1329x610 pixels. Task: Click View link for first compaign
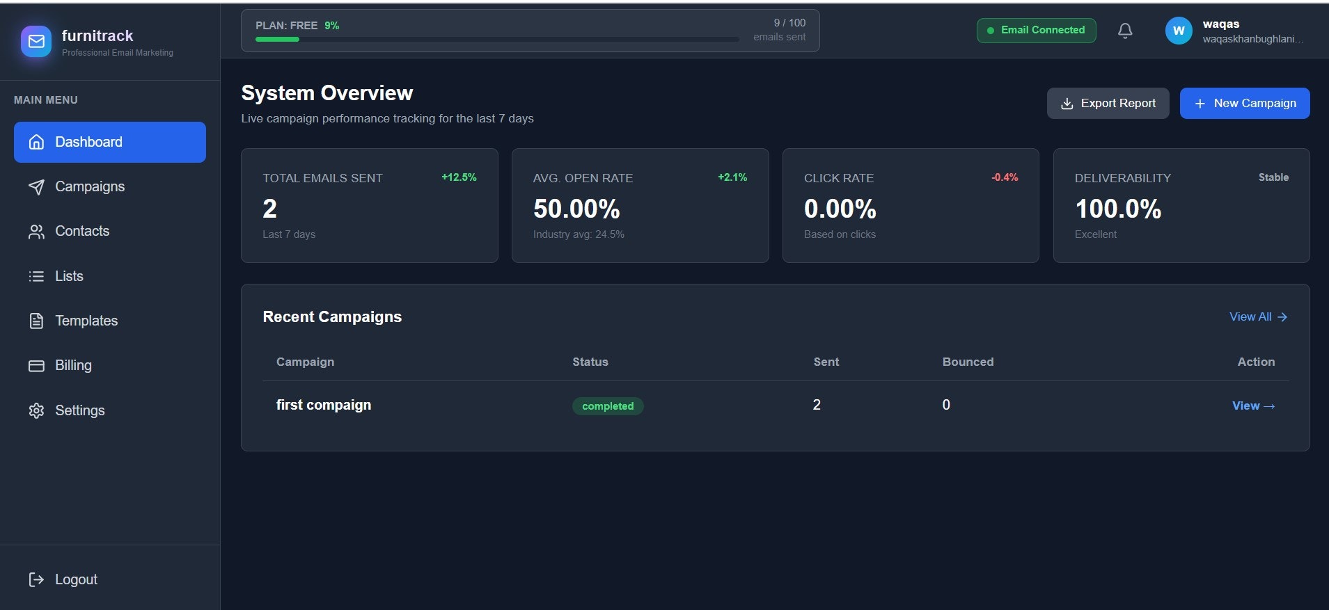pyautogui.click(x=1253, y=406)
